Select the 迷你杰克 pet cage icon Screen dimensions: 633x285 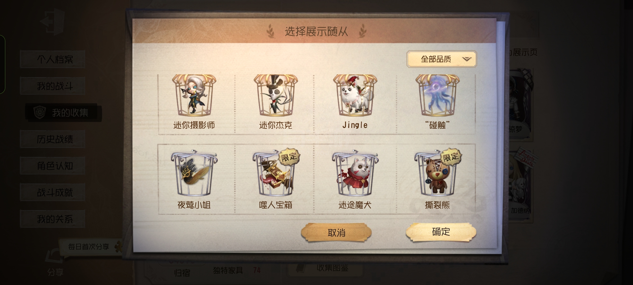[x=276, y=95]
